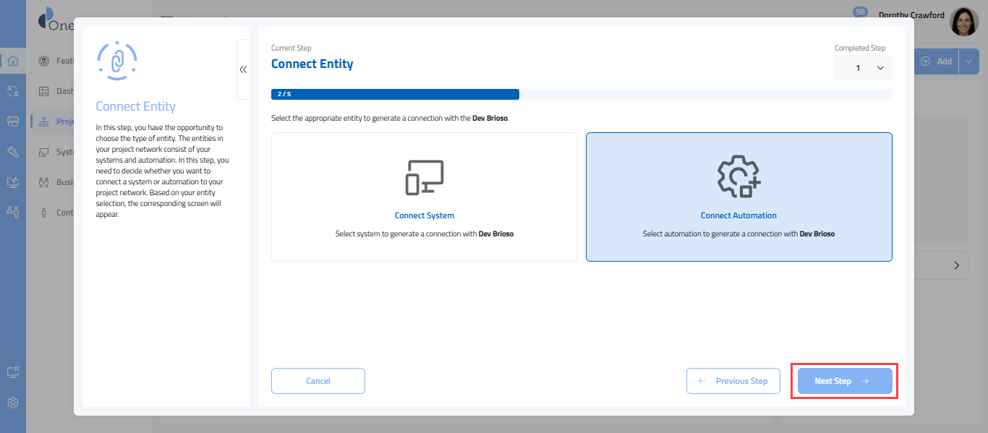Click the right chevron expander in background panel

[956, 266]
